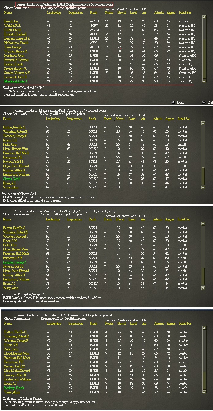Choose Horton, Frank as commander
The height and width of the screenshot is (411, 213).
click(x=13, y=64)
